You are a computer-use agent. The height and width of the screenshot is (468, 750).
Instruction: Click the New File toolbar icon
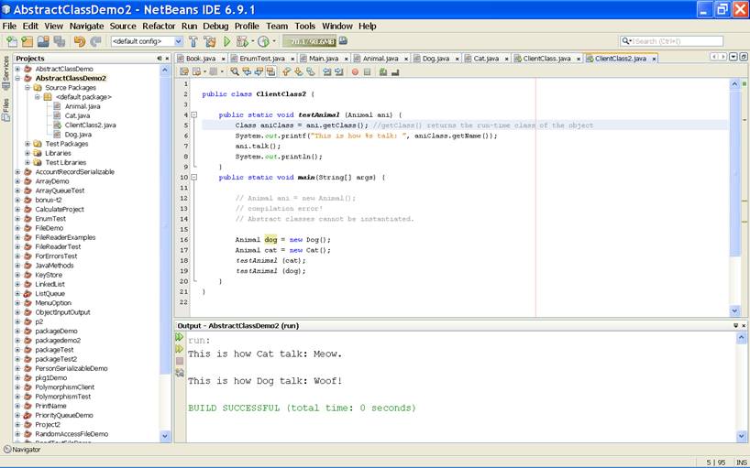tap(12, 41)
